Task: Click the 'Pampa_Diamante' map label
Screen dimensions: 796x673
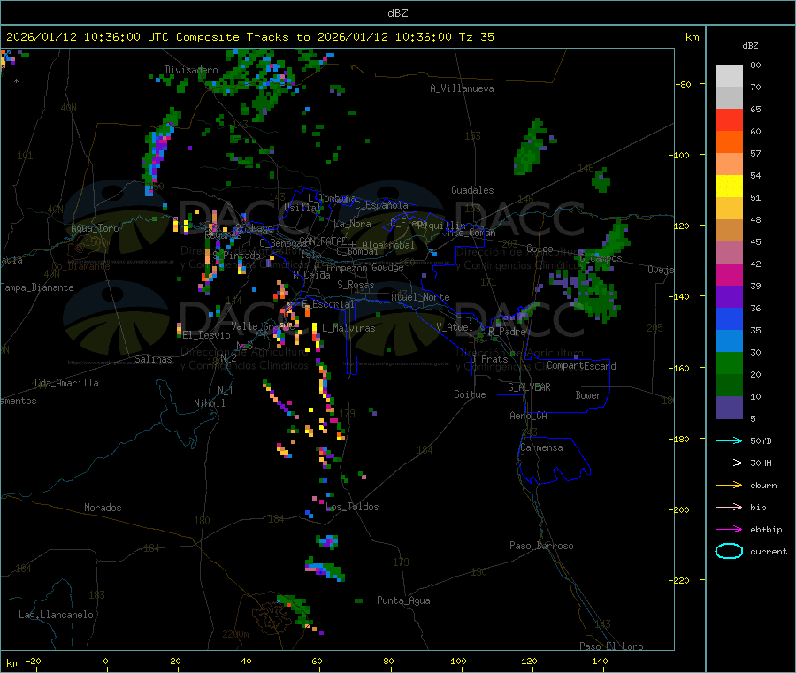Action: click(x=37, y=287)
